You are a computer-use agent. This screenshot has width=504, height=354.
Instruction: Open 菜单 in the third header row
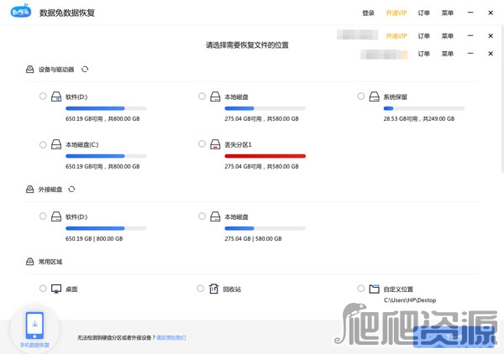448,54
